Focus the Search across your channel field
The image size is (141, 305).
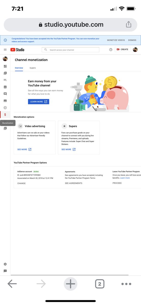tap(70, 50)
